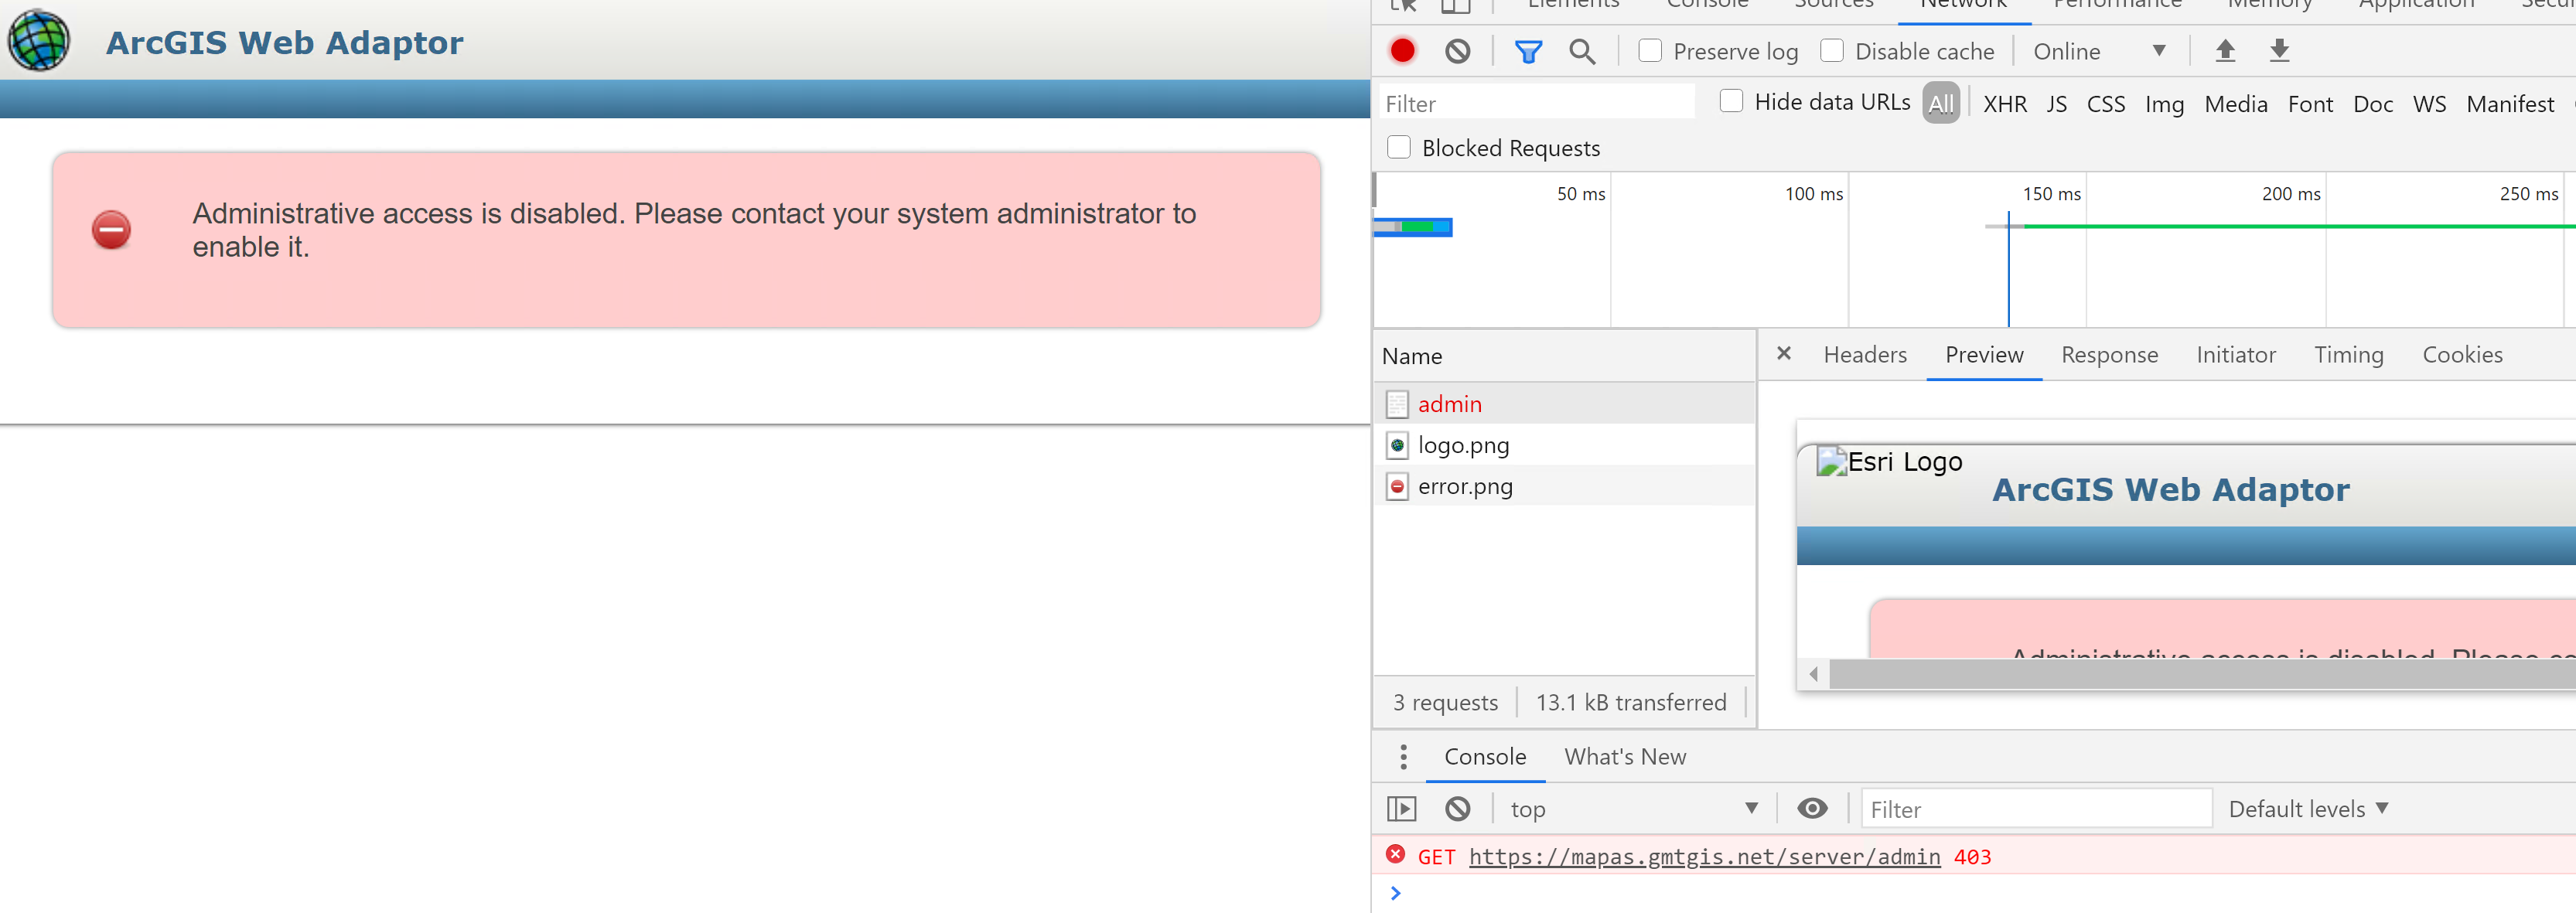Clear the console messages

tap(1457, 808)
